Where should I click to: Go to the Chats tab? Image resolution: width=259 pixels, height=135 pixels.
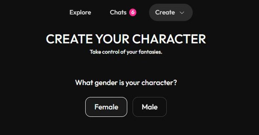[x=118, y=12]
